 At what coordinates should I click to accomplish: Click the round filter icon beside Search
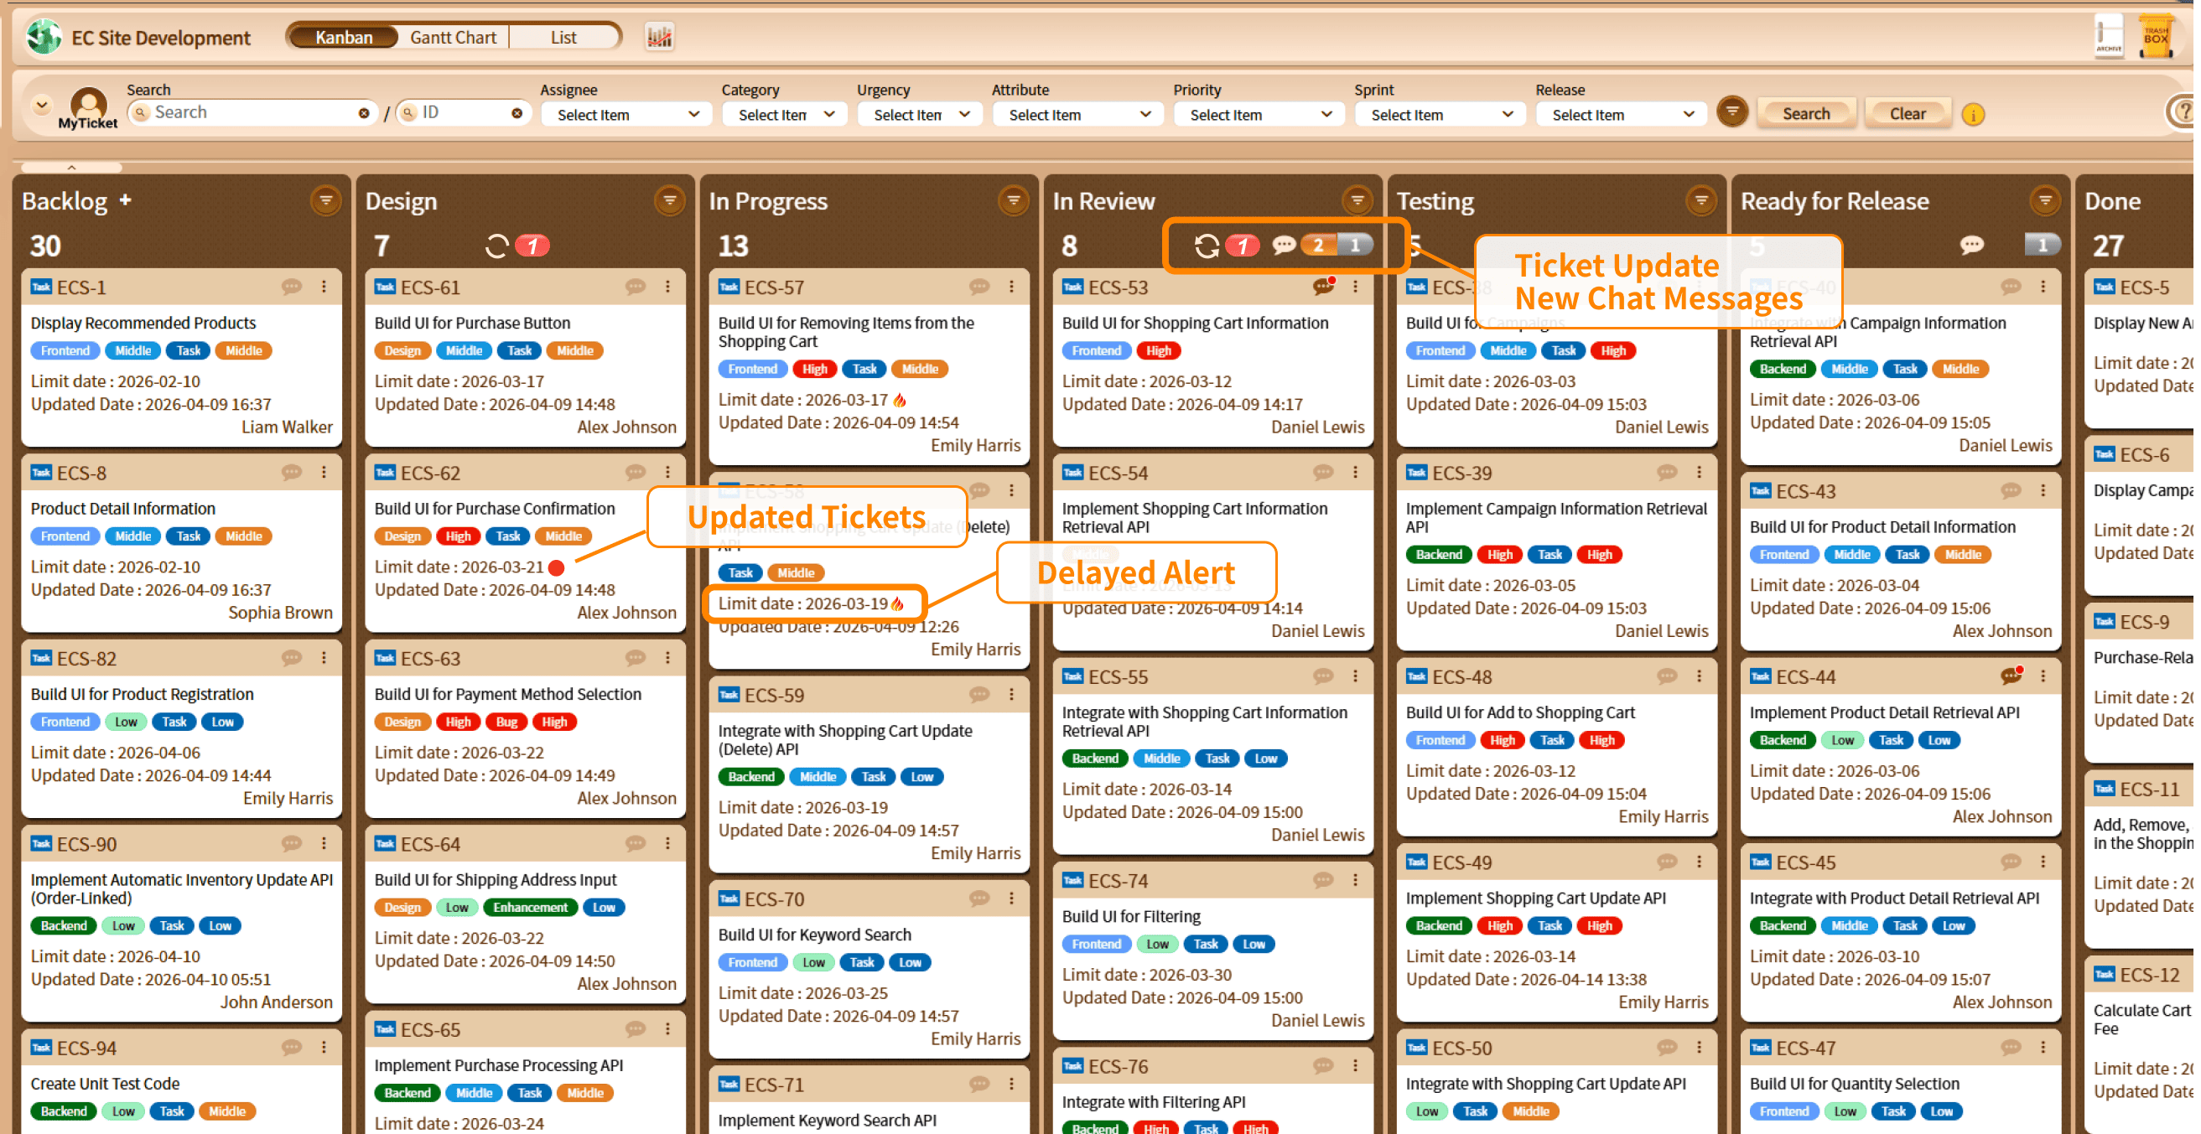click(x=1732, y=111)
